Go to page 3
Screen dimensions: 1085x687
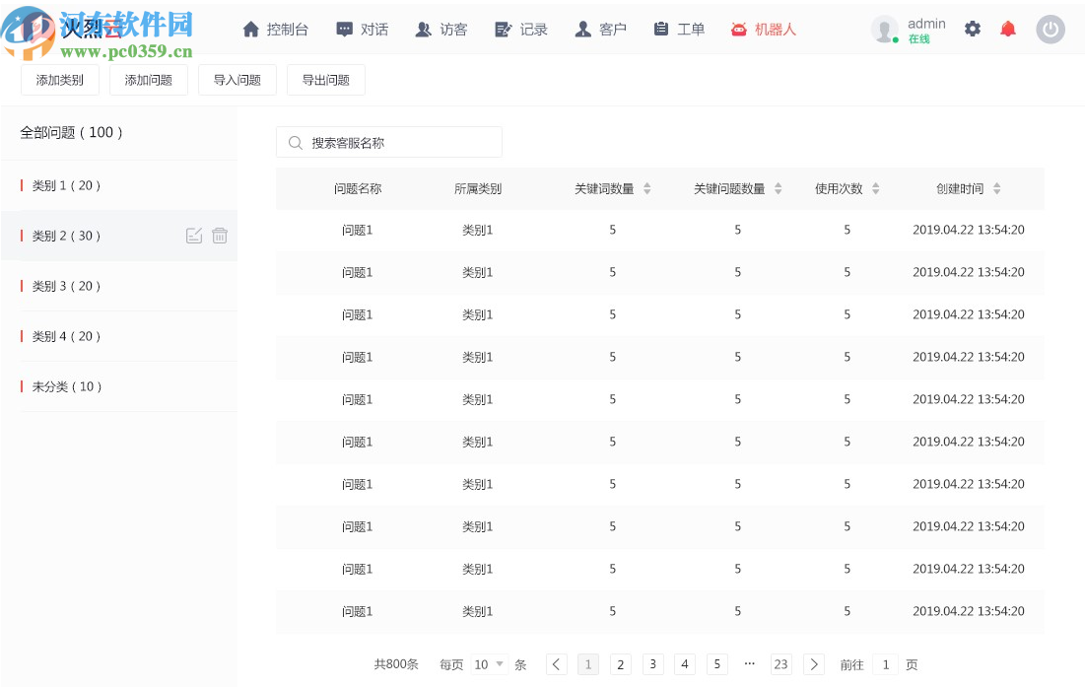[652, 664]
